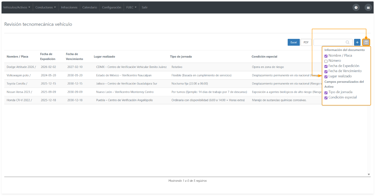Focus the table search input field
This screenshot has width=376, height=196.
pos(333,42)
